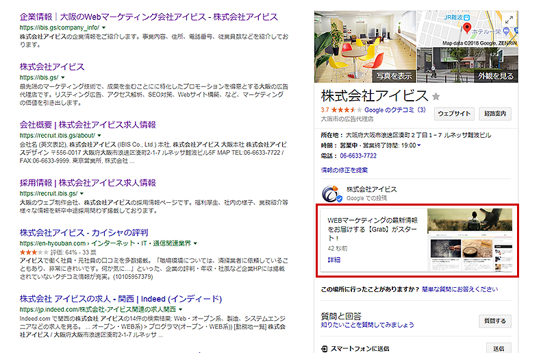Click the send-to-smartphone icon

click(325, 348)
